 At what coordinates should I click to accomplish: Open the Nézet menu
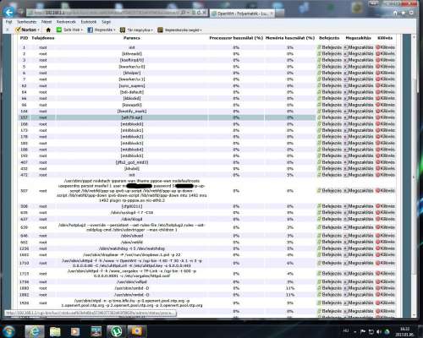[x=47, y=22]
